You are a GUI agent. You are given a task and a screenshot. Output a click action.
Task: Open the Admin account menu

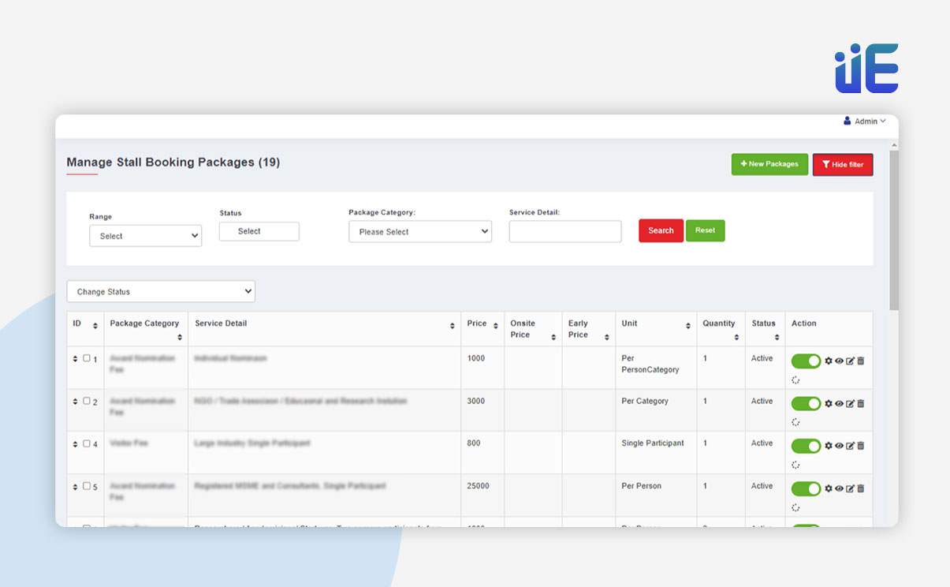865,122
